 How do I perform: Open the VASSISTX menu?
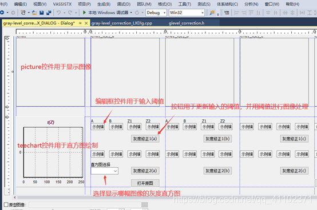[62, 4]
